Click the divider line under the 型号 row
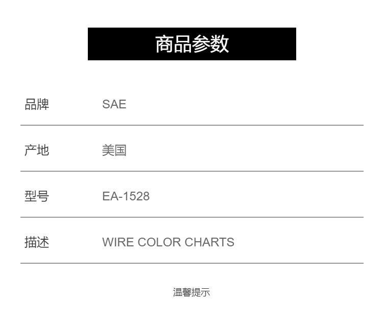Viewport: 383px width, 322px height. (192, 217)
